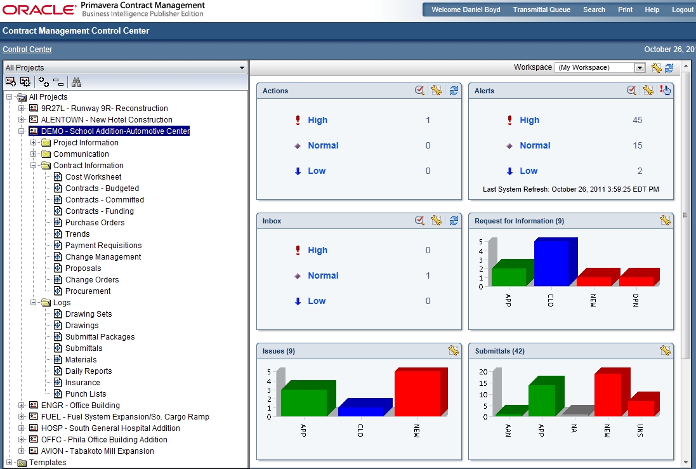Screen dimensions: 696x469
Task: Click the dashboard scrollbar up arrow
Action: (x=685, y=67)
